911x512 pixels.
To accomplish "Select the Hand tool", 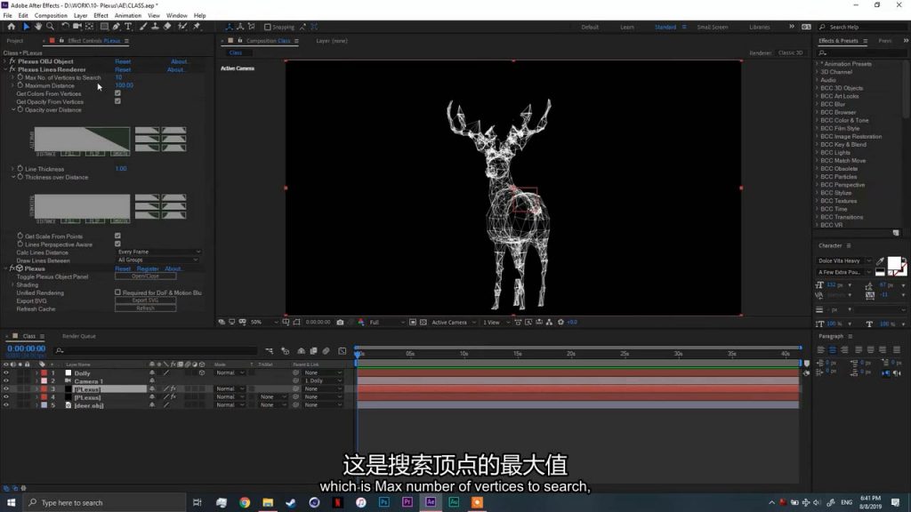I will tap(37, 27).
